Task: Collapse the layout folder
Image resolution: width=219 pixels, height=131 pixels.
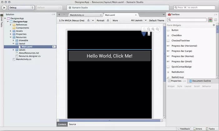Action: coord(13,44)
